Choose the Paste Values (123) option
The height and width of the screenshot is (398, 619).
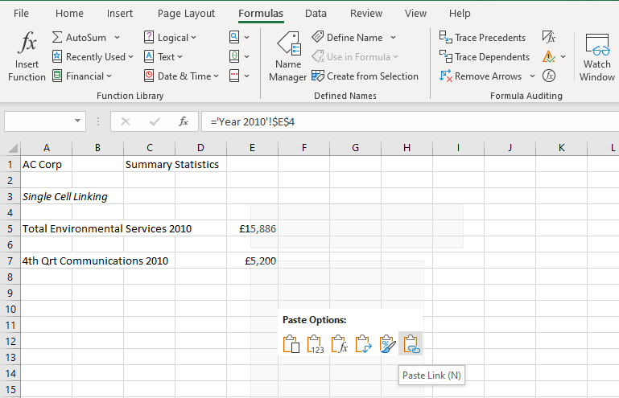[315, 345]
